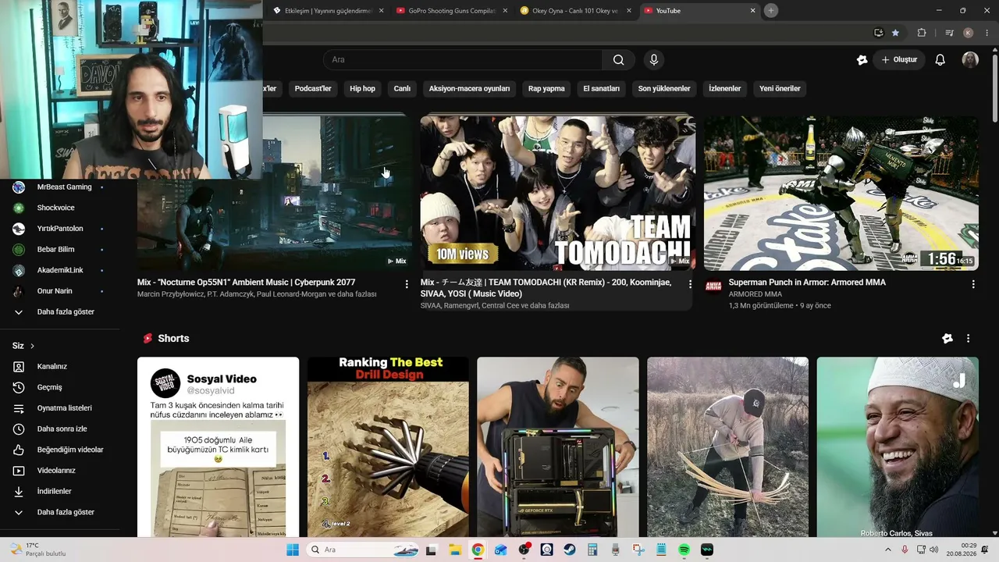Bookmark this page with the star icon

coord(895,33)
